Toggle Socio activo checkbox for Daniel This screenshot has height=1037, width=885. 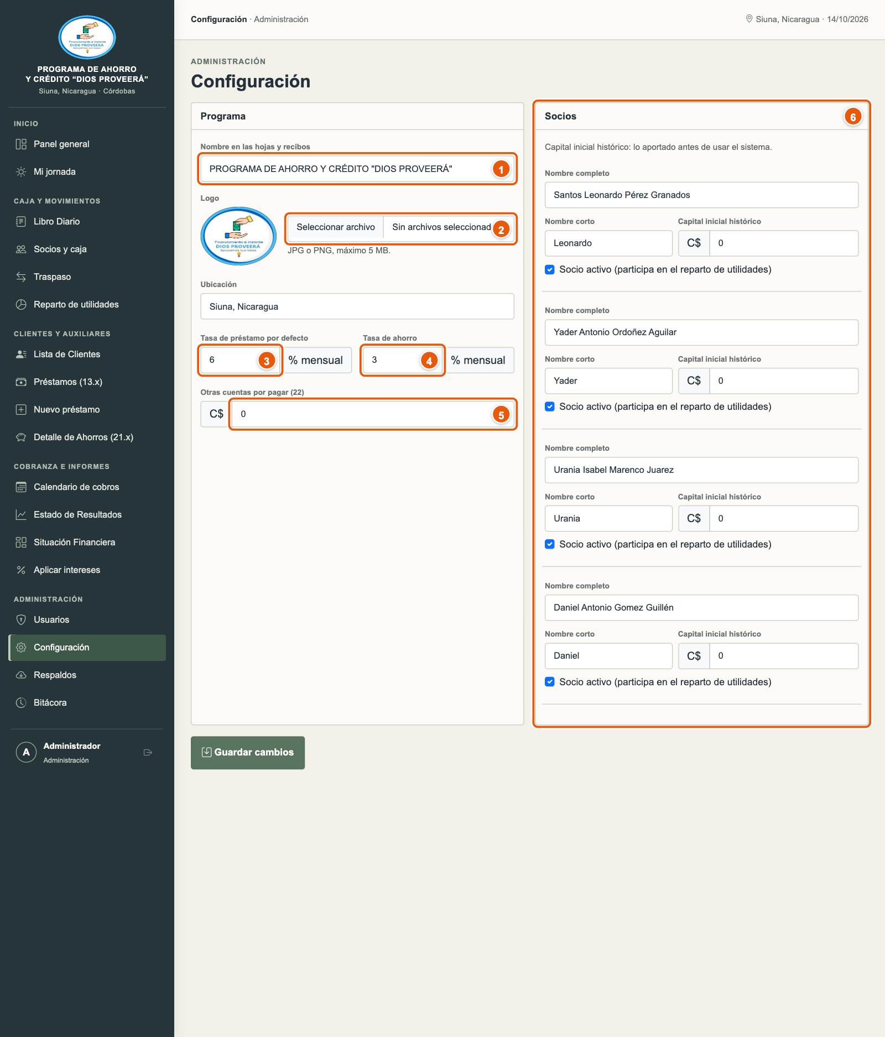coord(550,682)
